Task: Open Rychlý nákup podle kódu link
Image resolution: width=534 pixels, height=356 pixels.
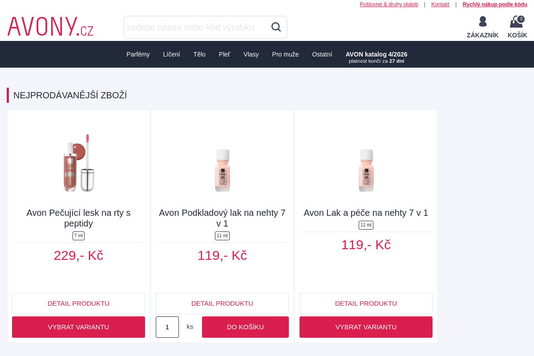Action: click(x=495, y=4)
